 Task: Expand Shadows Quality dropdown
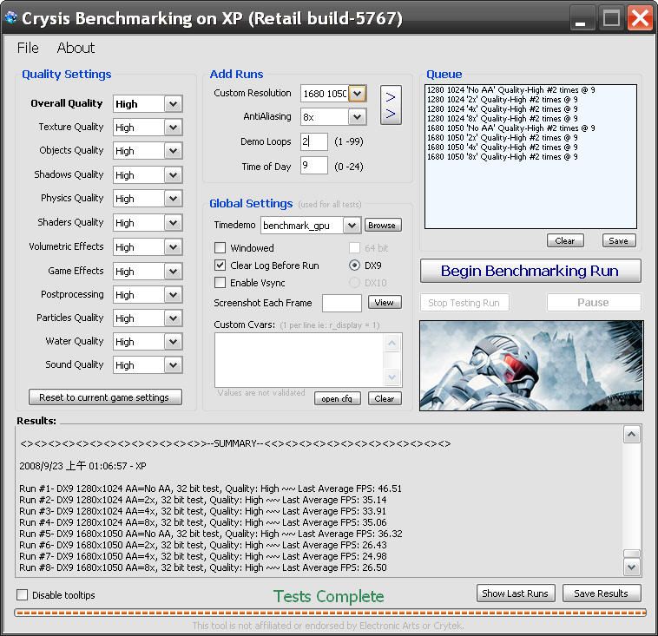pos(173,175)
